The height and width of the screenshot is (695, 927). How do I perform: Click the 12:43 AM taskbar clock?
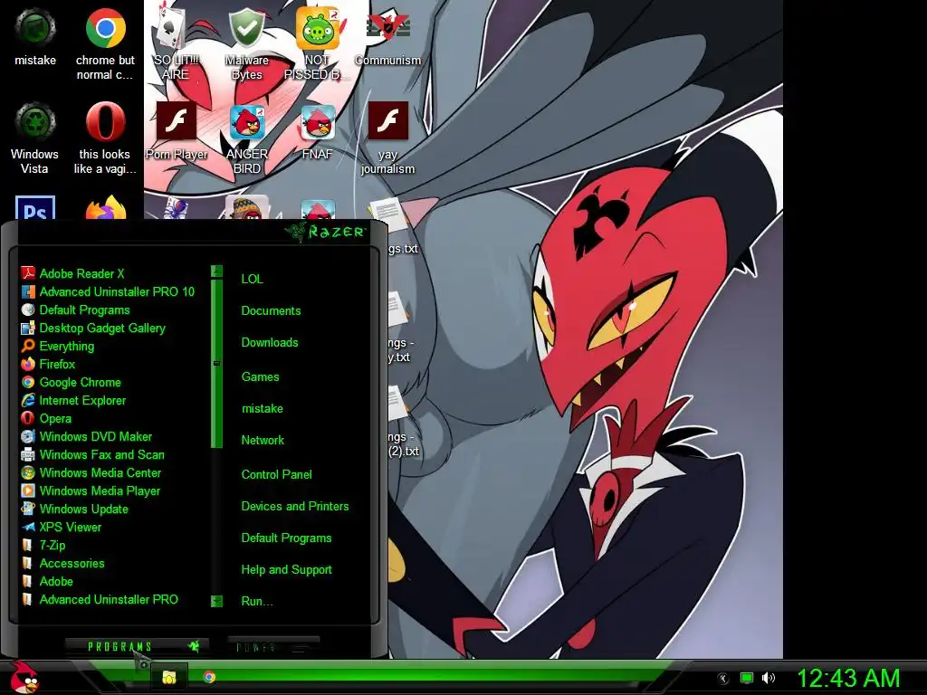click(x=848, y=678)
